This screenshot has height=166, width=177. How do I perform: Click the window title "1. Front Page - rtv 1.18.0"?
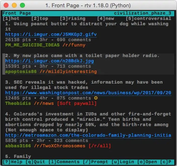pyautogui.click(x=88, y=6)
